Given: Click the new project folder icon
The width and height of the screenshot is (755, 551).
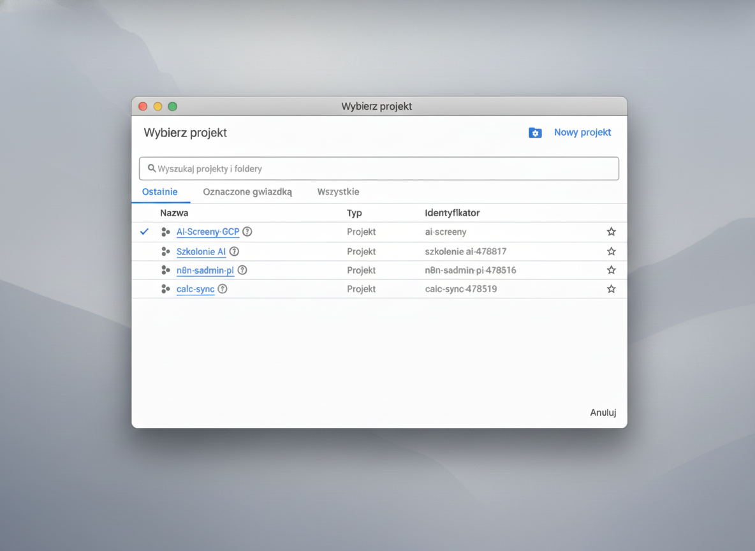Looking at the screenshot, I should click(x=535, y=133).
